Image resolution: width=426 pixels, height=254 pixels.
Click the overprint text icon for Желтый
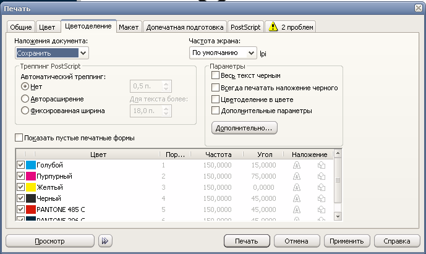297,187
